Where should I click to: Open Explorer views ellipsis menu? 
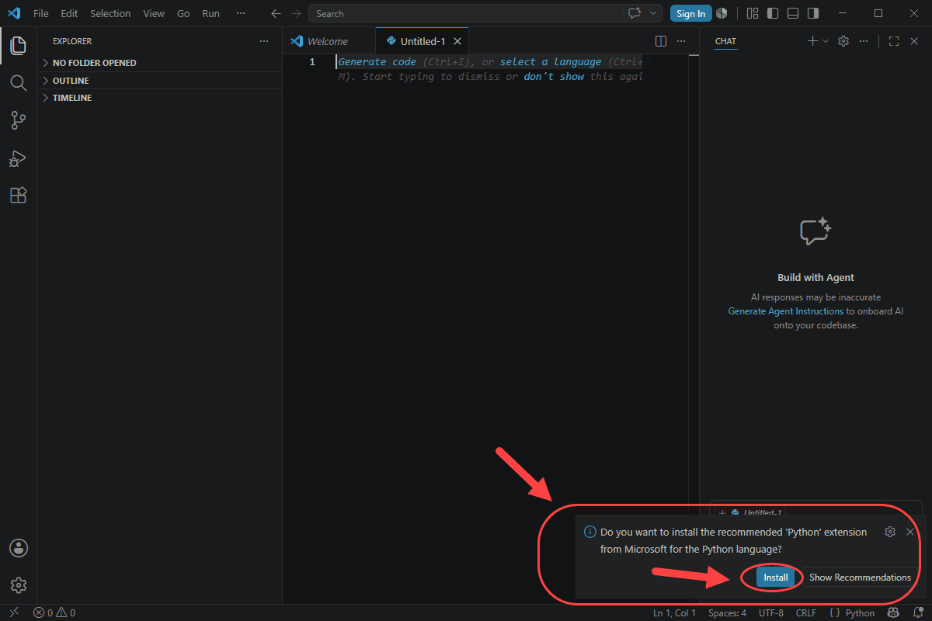(264, 41)
